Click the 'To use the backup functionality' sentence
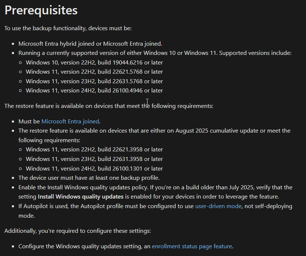The height and width of the screenshot is (256, 306). click(x=68, y=28)
